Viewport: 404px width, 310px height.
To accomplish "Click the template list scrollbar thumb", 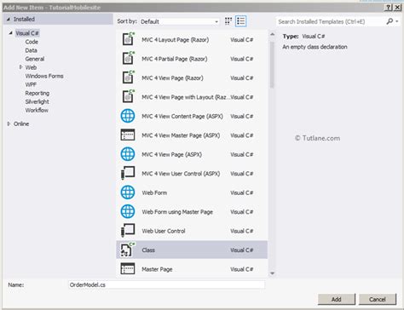I will 272,65.
